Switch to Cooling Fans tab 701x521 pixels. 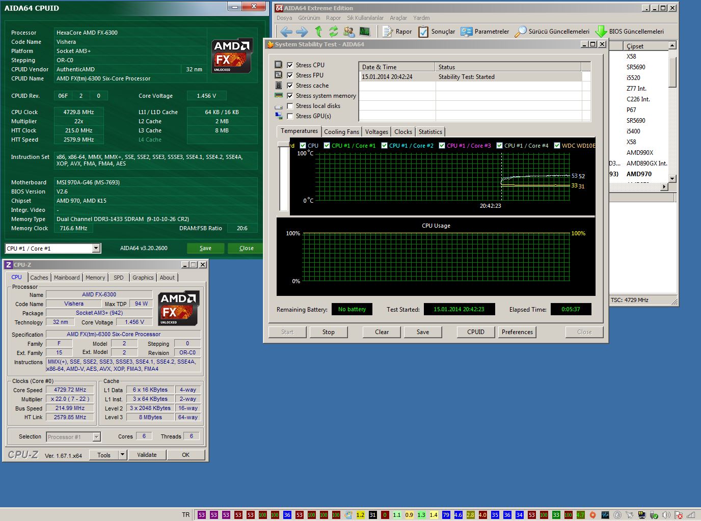[342, 132]
